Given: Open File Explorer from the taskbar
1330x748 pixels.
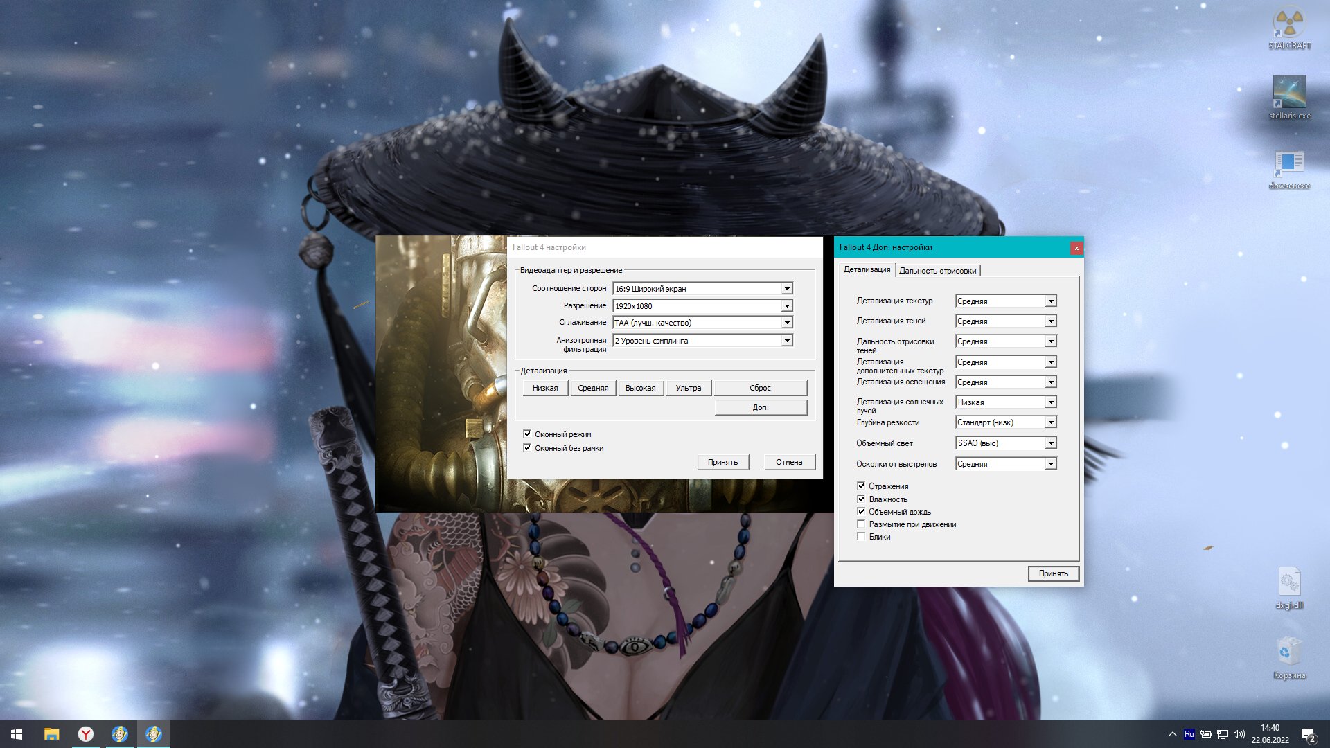Looking at the screenshot, I should (52, 734).
